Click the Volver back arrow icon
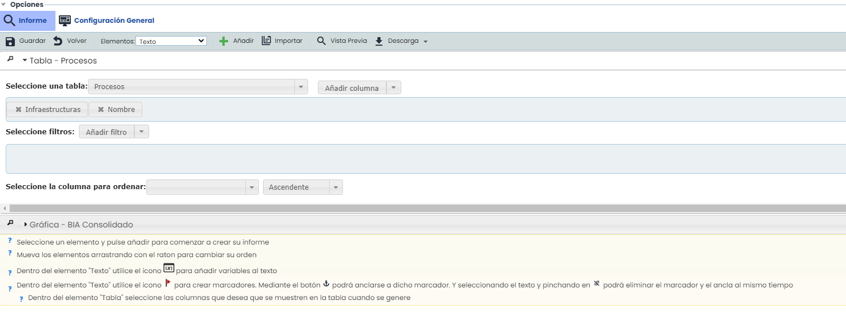 58,41
